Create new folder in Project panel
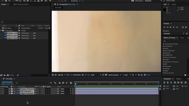 click(5, 75)
